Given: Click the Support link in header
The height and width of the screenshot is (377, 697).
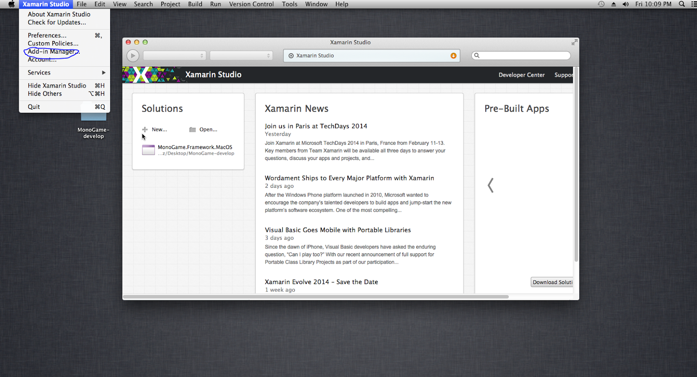Looking at the screenshot, I should click(564, 75).
